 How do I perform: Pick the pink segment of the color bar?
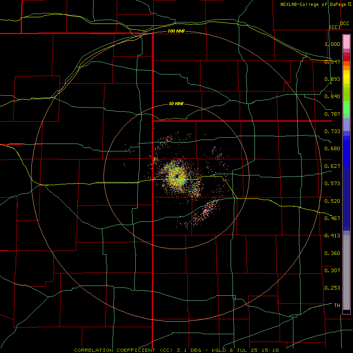tap(346, 42)
